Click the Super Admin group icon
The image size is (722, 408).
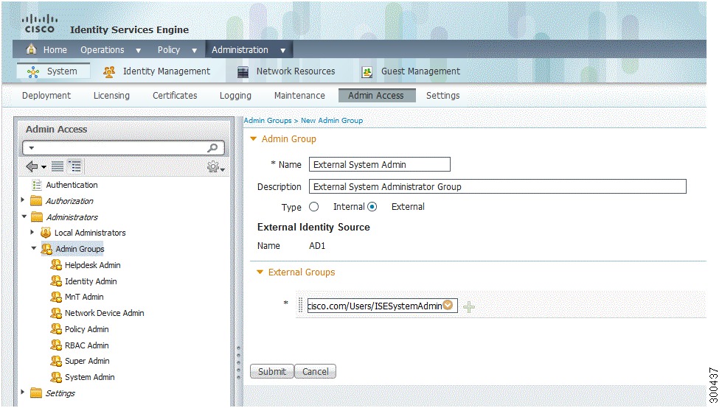click(x=56, y=361)
